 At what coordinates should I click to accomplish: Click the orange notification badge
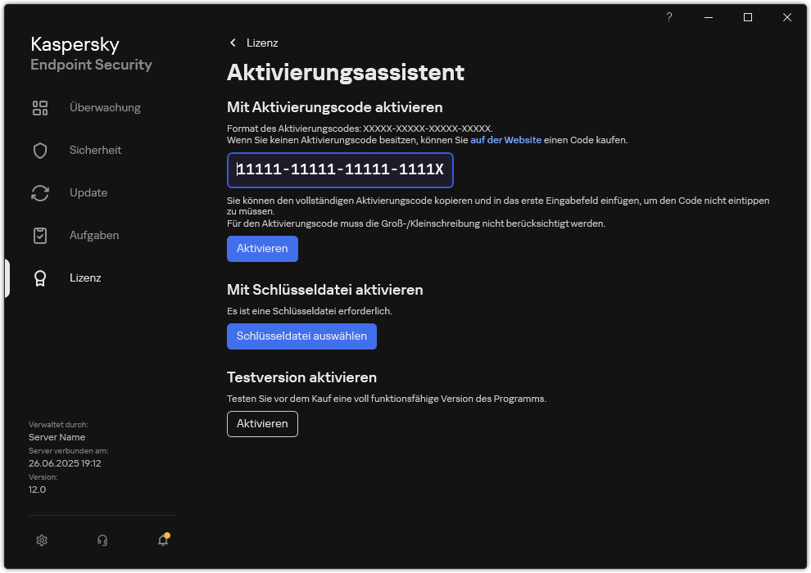tap(166, 535)
